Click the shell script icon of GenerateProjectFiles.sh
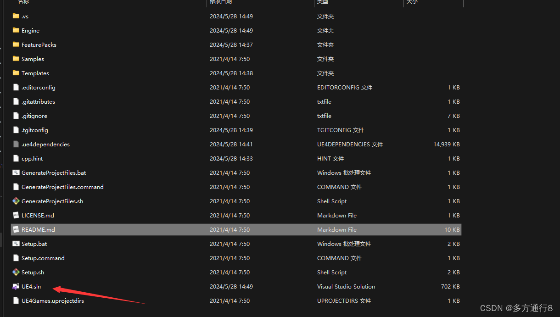Screen dimensions: 560x317 16,201
